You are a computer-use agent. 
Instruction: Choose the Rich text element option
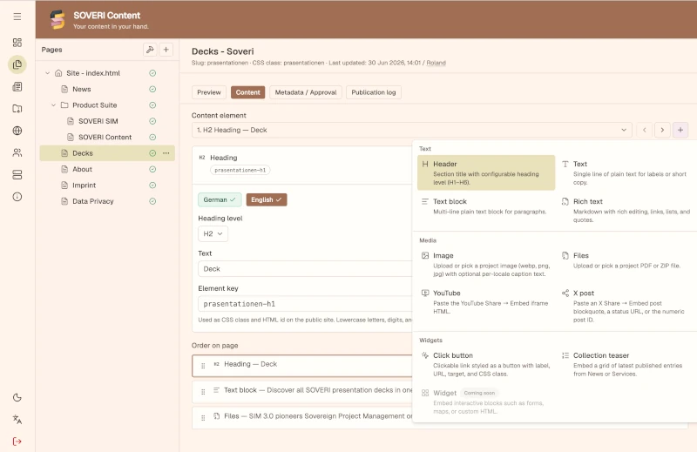[x=626, y=210]
